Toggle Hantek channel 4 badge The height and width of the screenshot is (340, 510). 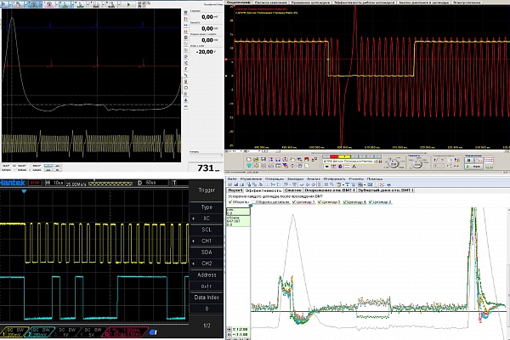pos(92,331)
